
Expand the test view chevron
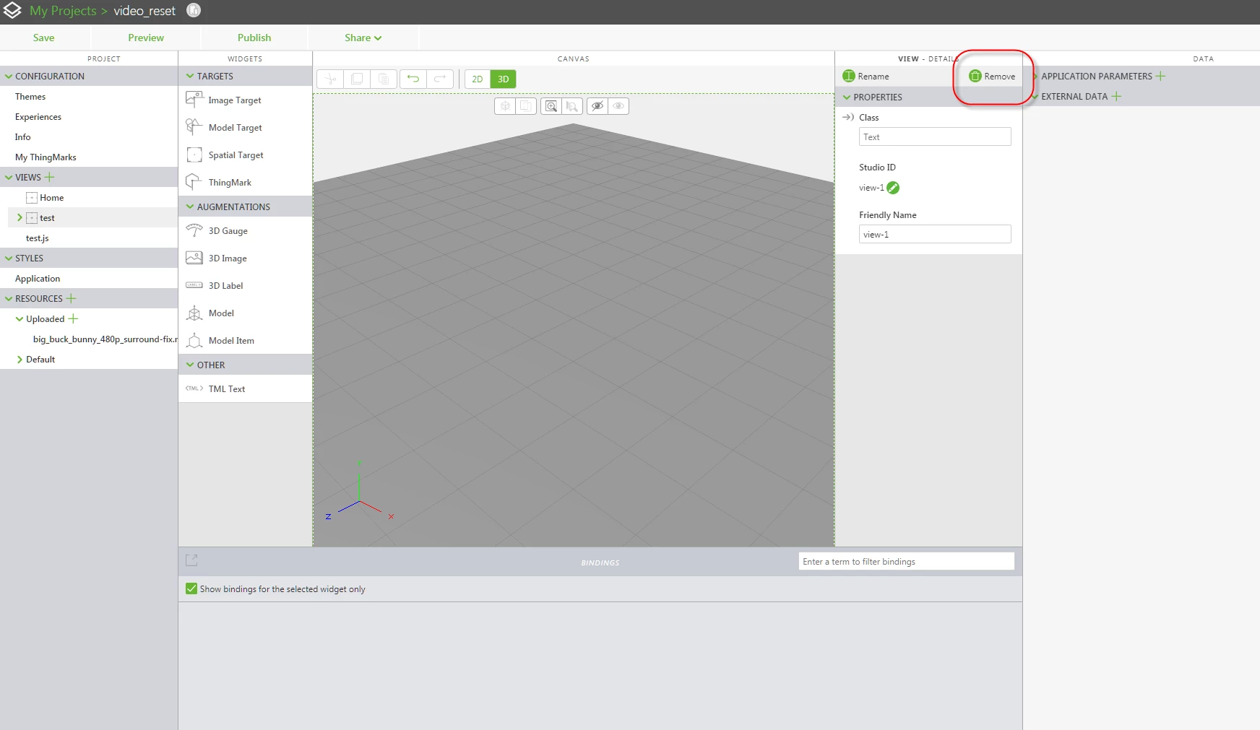20,217
